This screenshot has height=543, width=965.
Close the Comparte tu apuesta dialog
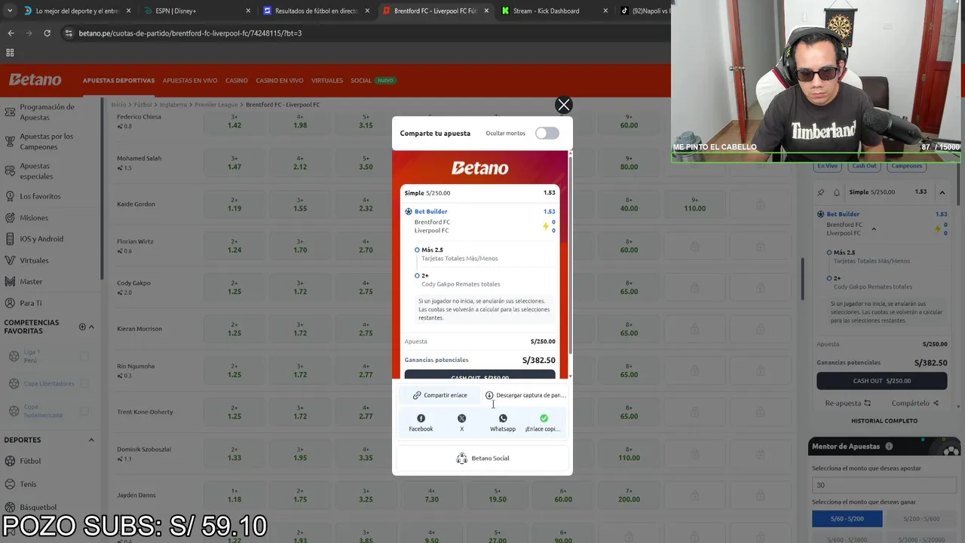[563, 105]
